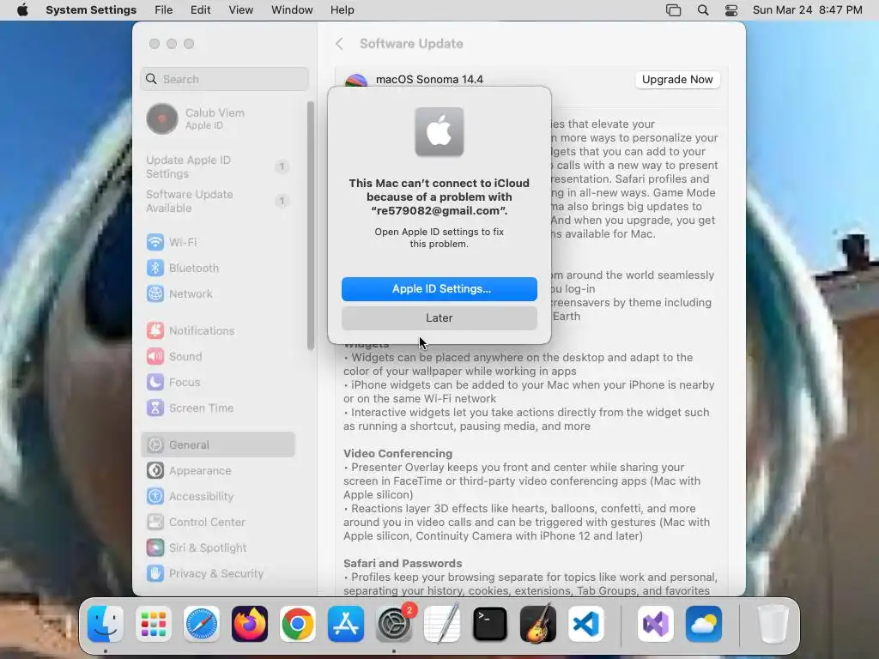Open the Weather app in Dock
The width and height of the screenshot is (879, 659).
[704, 624]
